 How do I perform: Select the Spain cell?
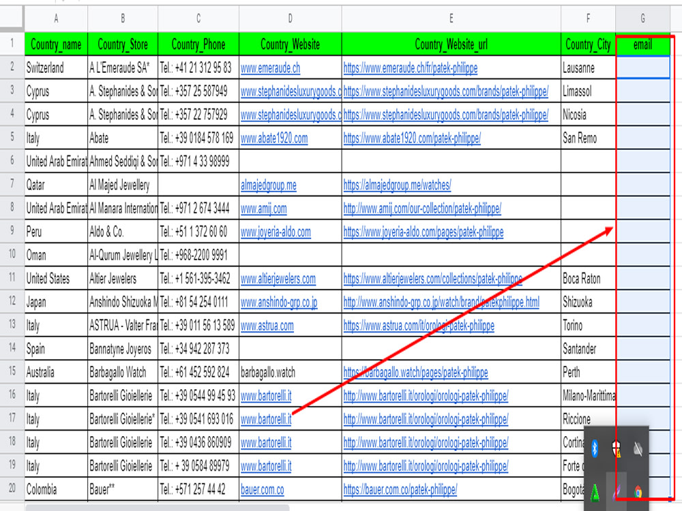pos(56,349)
